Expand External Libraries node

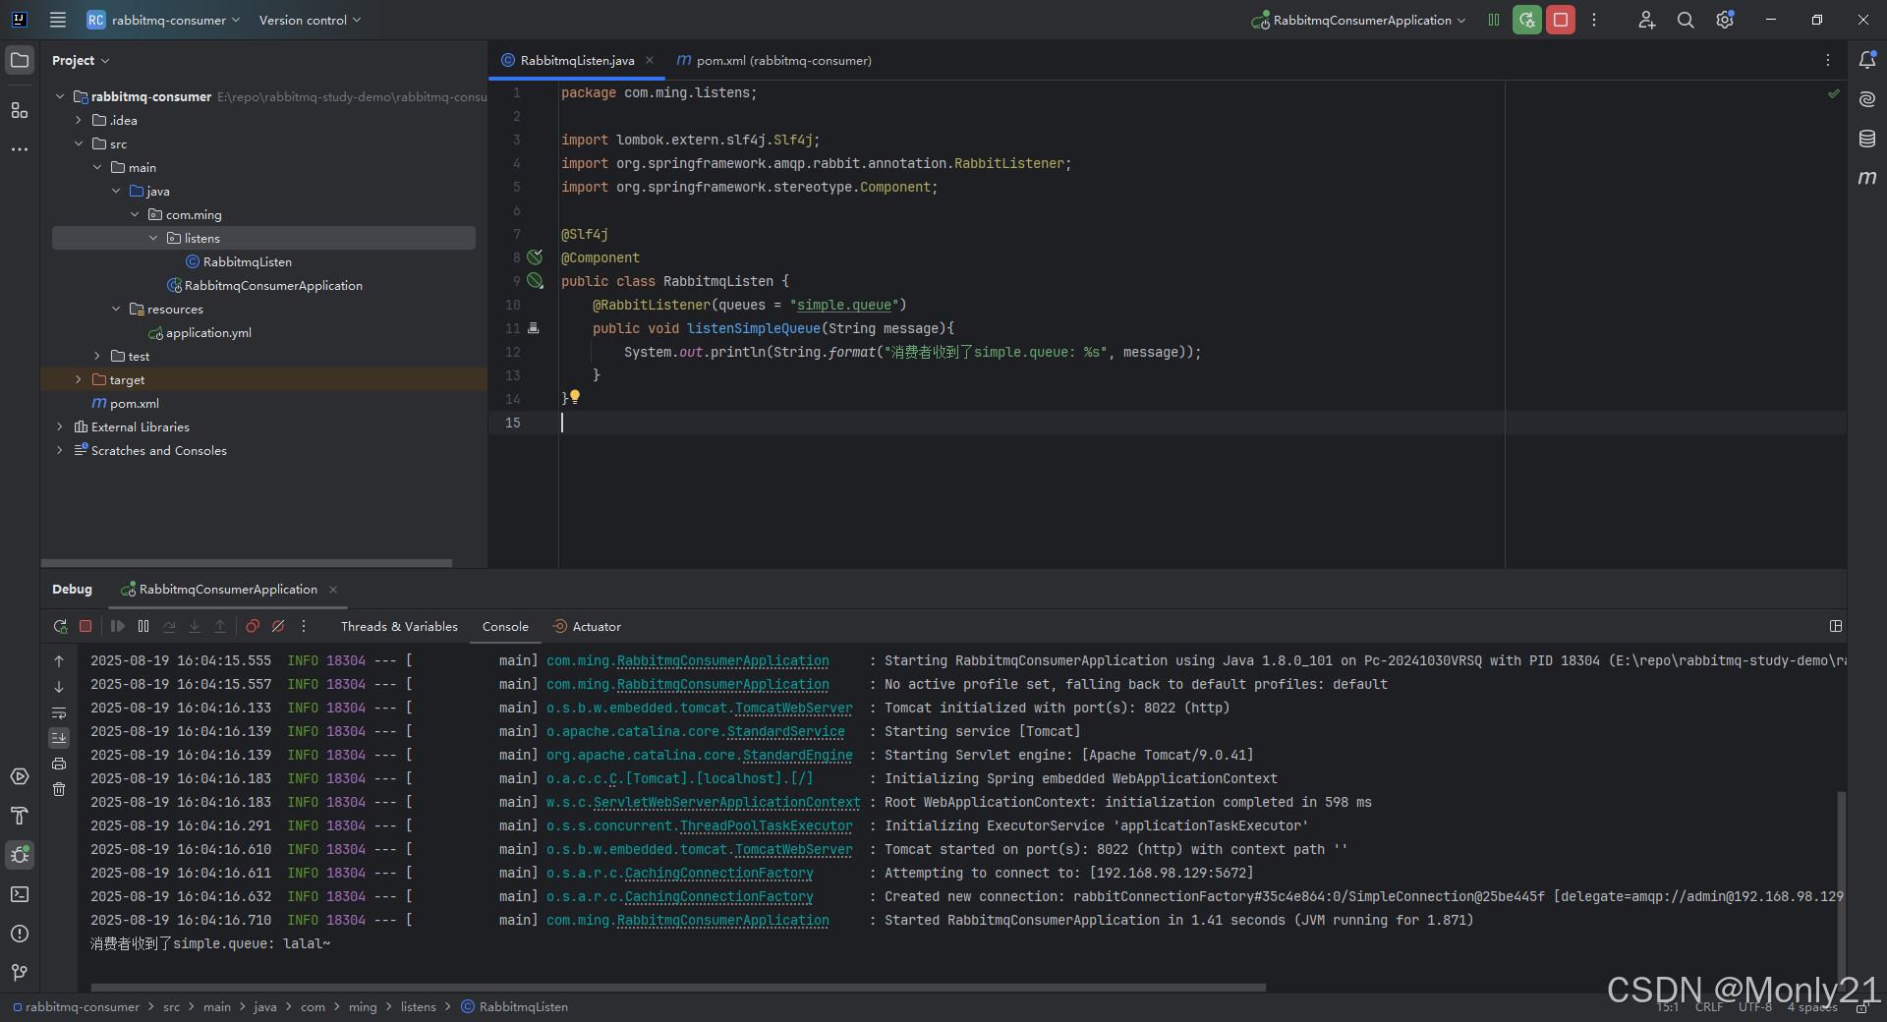pyautogui.click(x=60, y=426)
